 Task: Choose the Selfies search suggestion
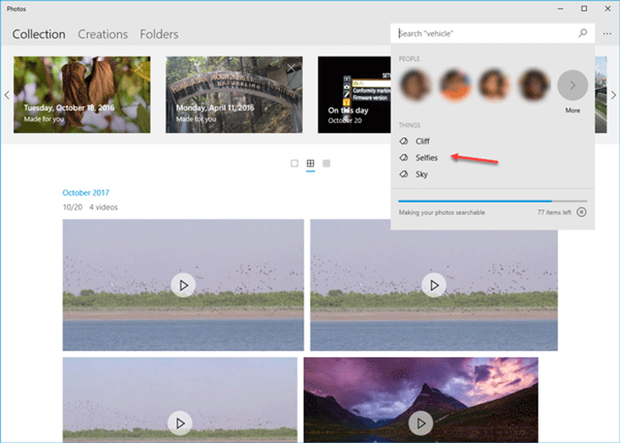(427, 158)
